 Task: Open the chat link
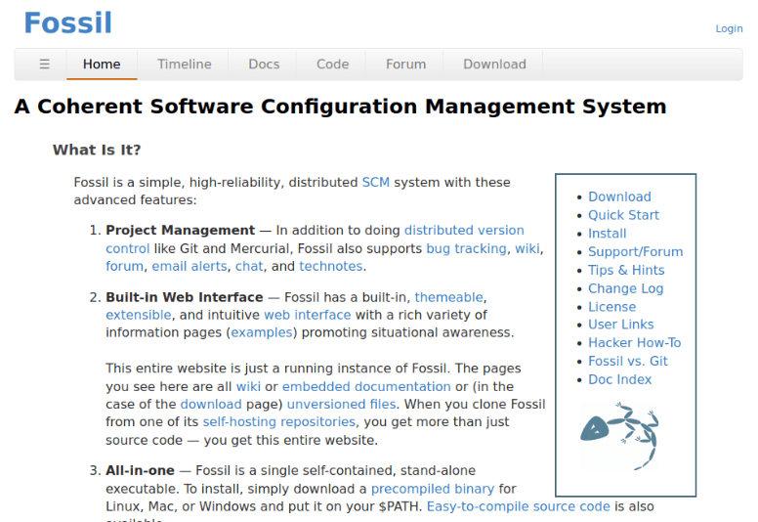click(x=249, y=267)
